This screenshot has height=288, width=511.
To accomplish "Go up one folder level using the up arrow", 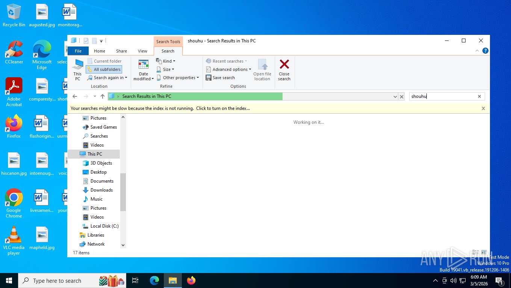I will coord(103,96).
